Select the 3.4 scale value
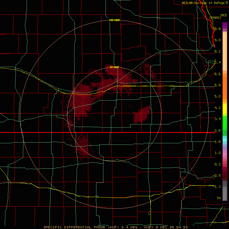 tap(218, 119)
